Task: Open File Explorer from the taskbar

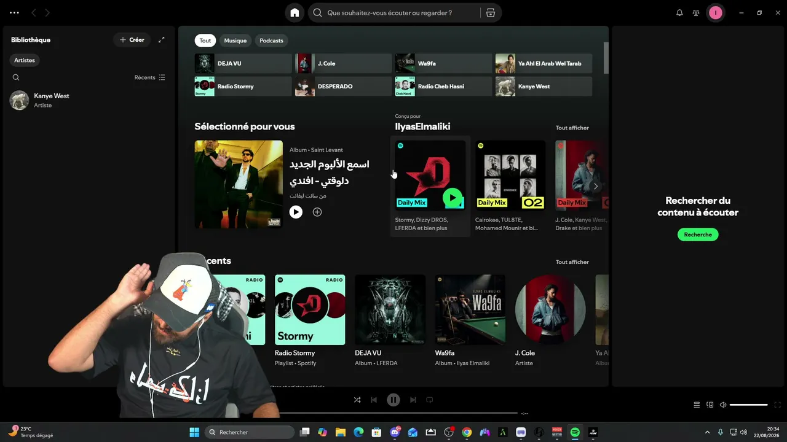Action: point(340,432)
